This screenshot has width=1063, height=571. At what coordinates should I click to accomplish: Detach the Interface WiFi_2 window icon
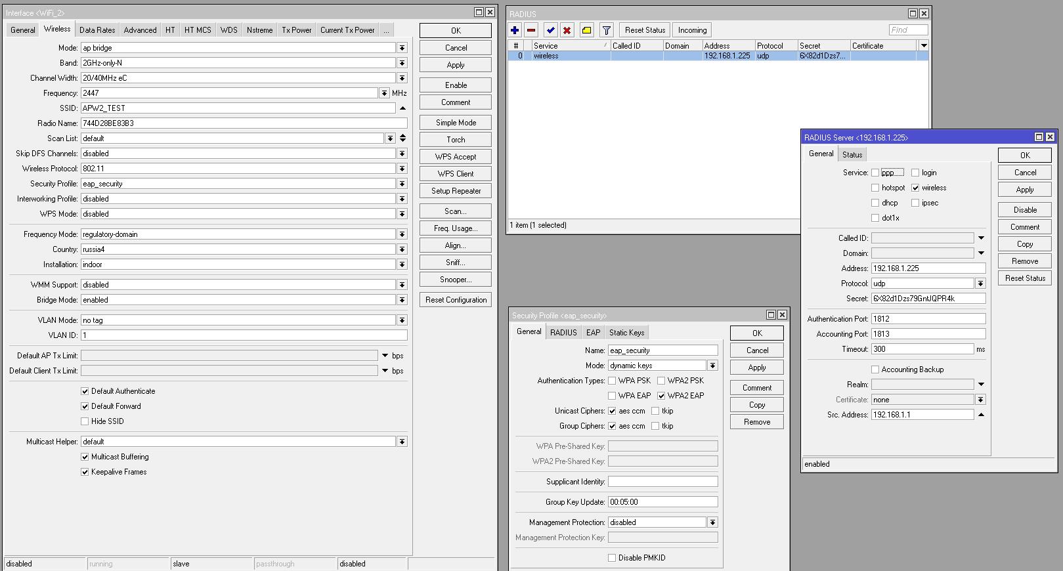(479, 12)
